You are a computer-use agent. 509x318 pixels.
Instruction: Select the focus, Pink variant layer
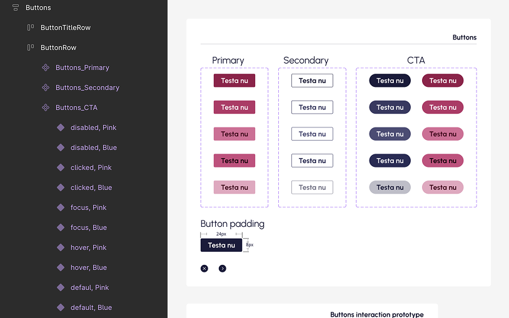(x=88, y=207)
